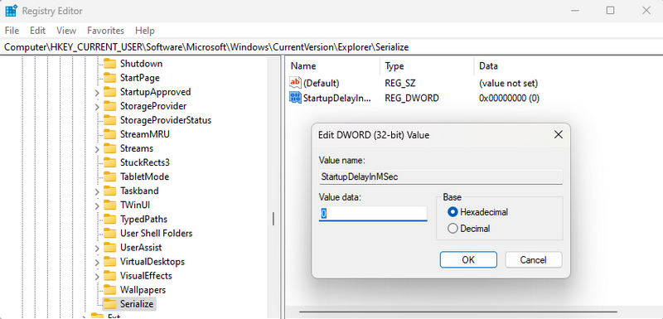Click the TypedPaths folder icon

point(110,219)
